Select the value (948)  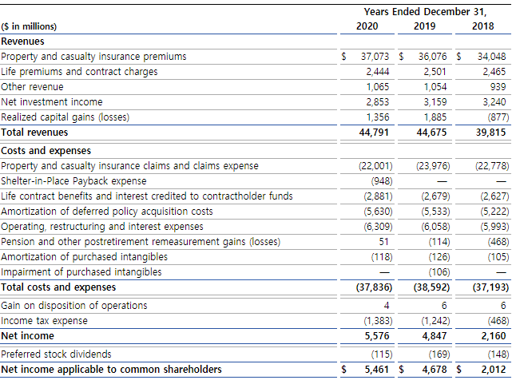click(382, 180)
